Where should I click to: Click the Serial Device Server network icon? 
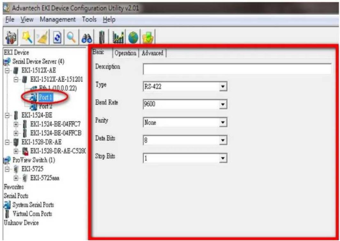(7, 62)
